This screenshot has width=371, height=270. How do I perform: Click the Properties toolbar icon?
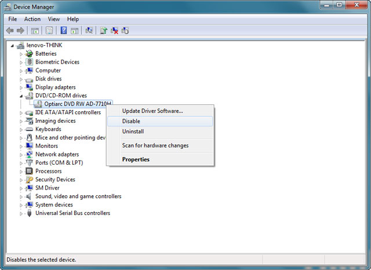click(x=49, y=31)
